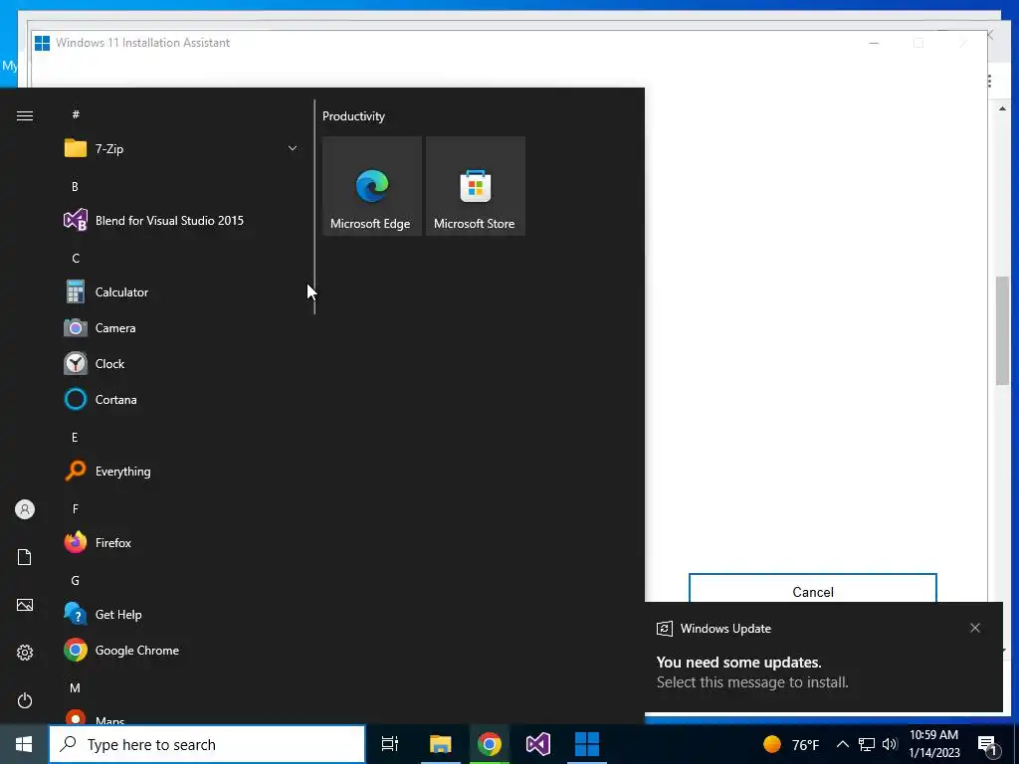1019x764 pixels.
Task: Switch to Windows 11 Installation Assistant taskbar icon
Action: coord(587,744)
